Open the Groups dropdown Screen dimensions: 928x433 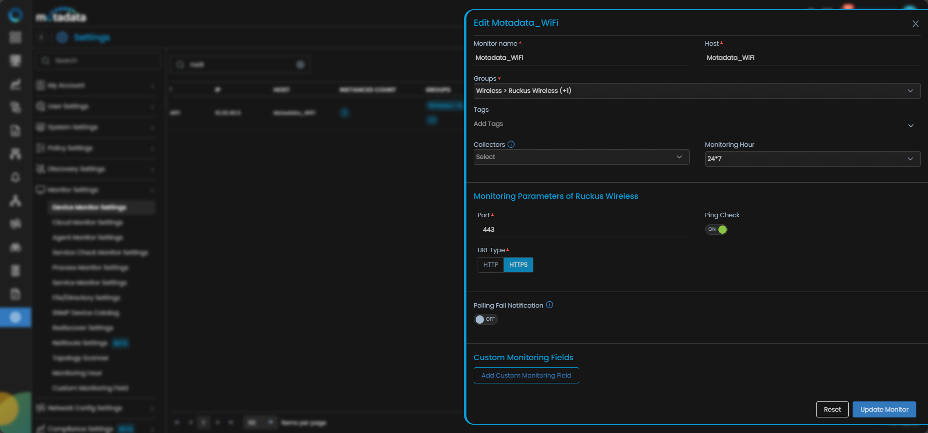pyautogui.click(x=697, y=91)
